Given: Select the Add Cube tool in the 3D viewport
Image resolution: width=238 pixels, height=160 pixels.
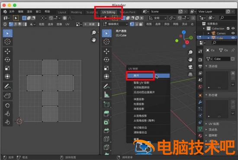Looking at the screenshot, I should coord(106,104).
